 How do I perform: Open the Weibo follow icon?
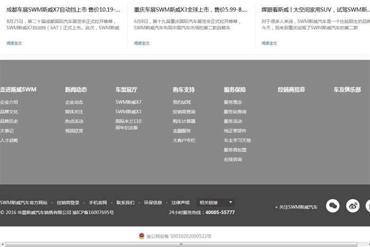point(353,206)
